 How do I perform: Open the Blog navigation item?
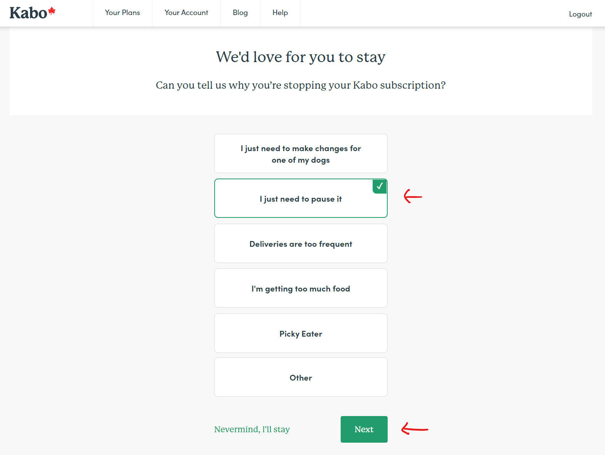(240, 13)
